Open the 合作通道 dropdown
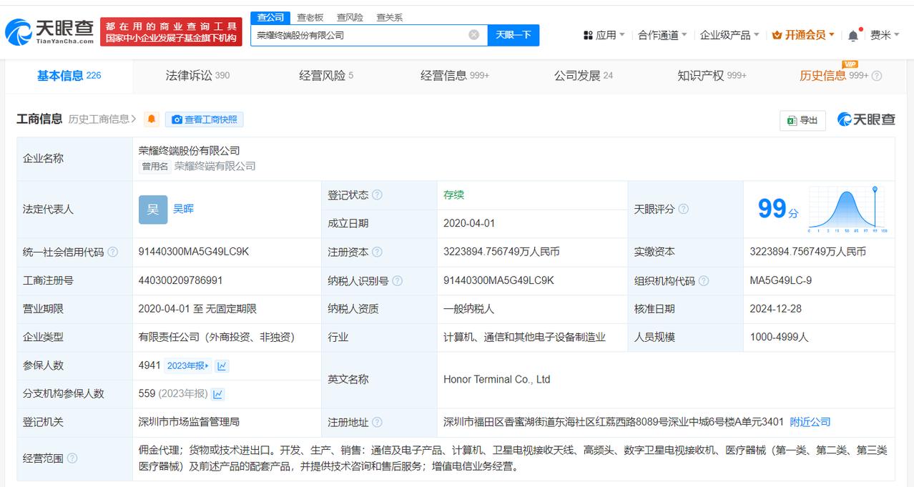The image size is (914, 487). 662,35
